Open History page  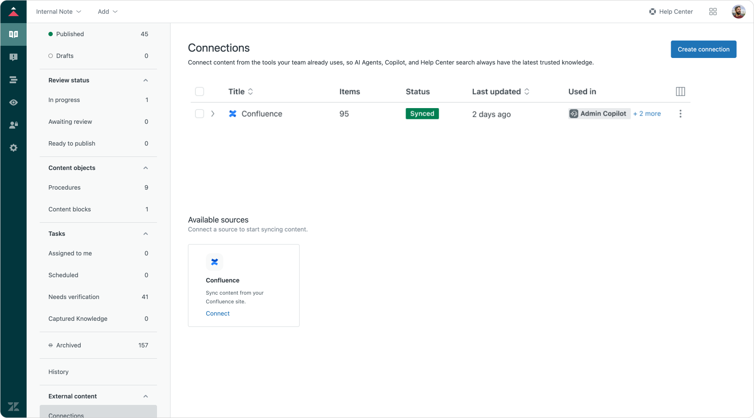click(98, 372)
